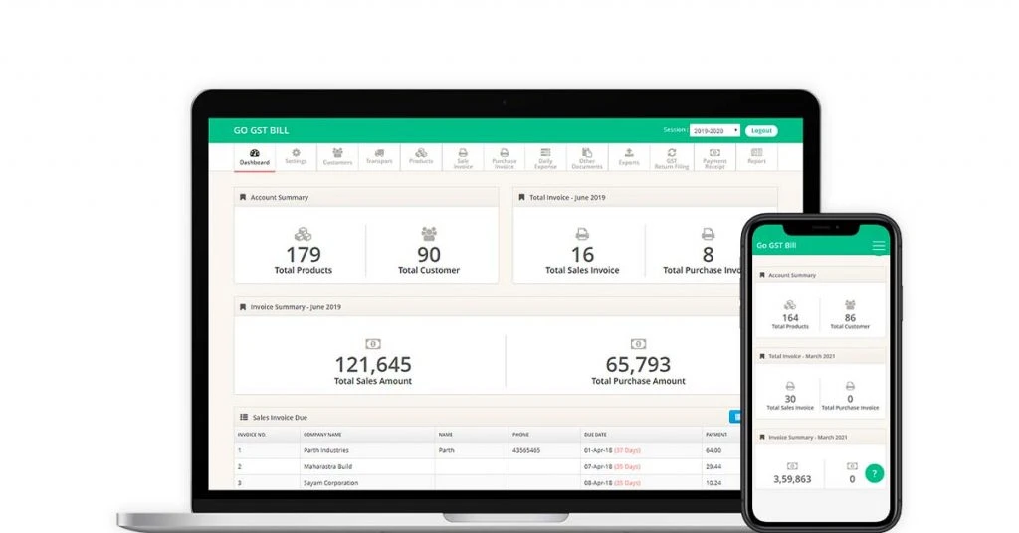Click the Go GST Bill title on the phone
The image size is (1019, 533).
(776, 245)
